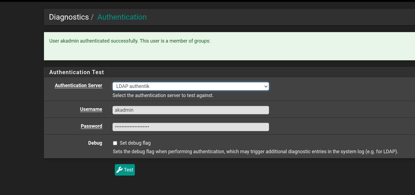
Task: Click the Authentication Server label
Action: (79, 85)
